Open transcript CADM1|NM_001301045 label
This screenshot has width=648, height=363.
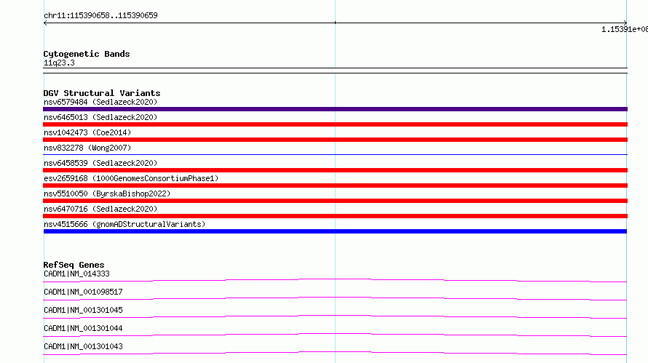click(x=83, y=310)
